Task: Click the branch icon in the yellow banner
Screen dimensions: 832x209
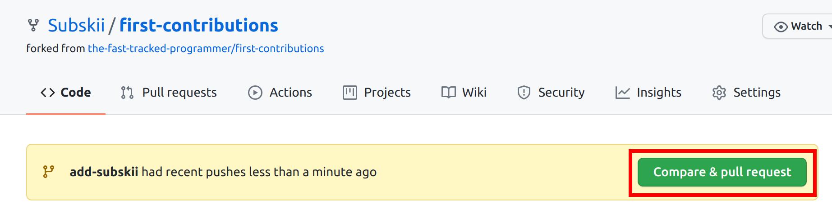Action: (x=49, y=172)
